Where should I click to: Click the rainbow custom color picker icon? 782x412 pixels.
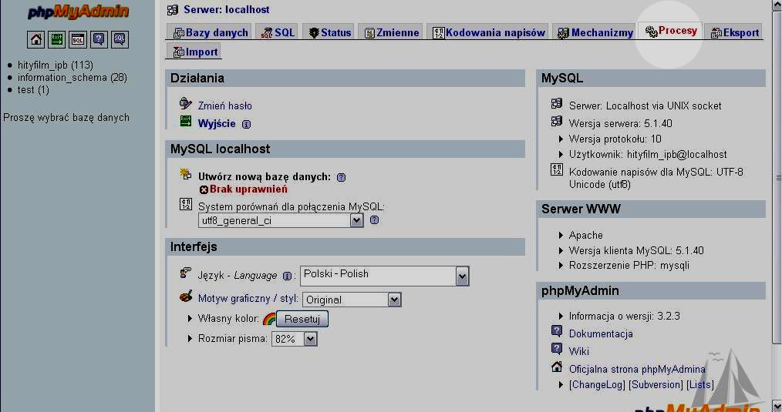[x=268, y=319]
